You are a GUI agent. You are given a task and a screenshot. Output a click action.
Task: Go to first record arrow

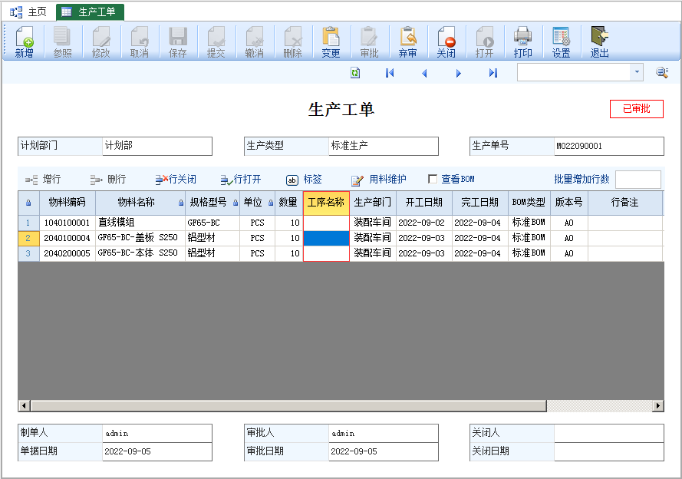point(390,73)
